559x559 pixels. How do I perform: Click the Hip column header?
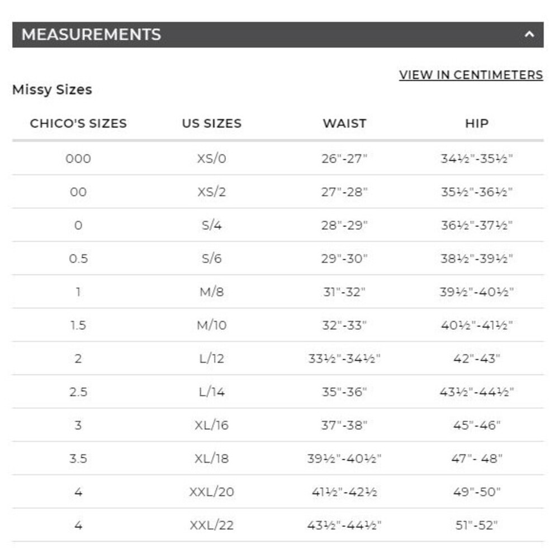(x=477, y=124)
